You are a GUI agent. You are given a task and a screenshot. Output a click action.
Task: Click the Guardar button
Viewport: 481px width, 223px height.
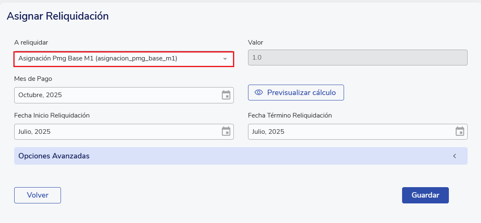coord(425,195)
